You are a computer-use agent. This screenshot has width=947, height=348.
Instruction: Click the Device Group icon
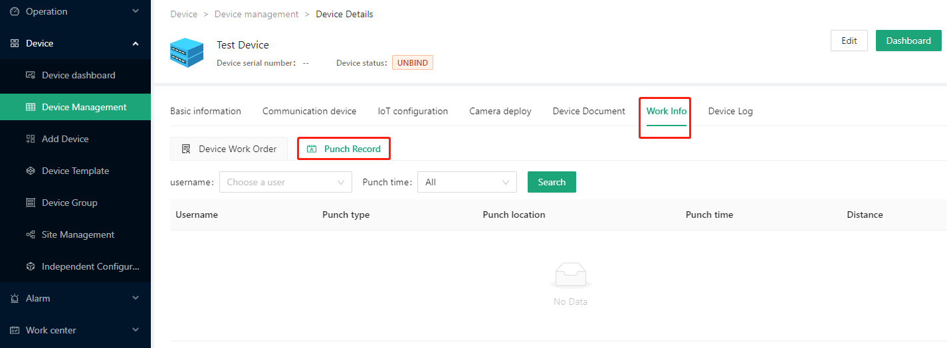tap(31, 203)
